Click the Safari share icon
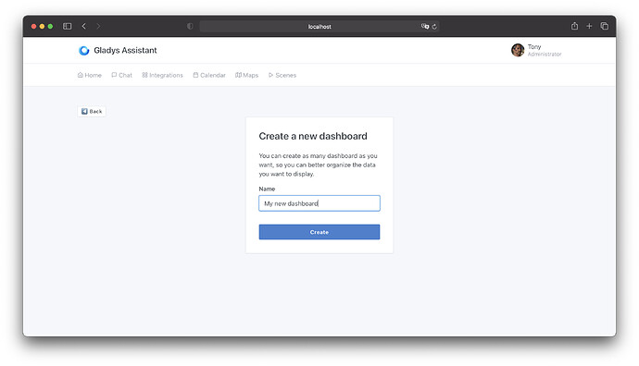639x366 pixels. (x=574, y=26)
